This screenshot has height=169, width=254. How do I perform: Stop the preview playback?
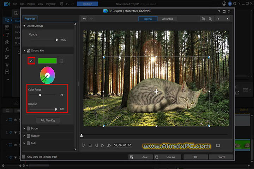90,145
